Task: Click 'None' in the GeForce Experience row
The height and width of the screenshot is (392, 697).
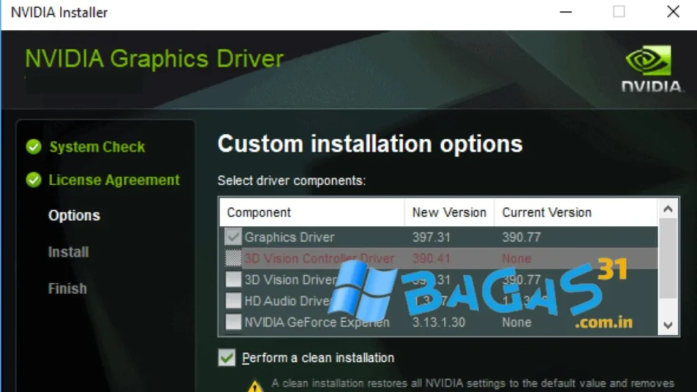Action: [x=517, y=322]
